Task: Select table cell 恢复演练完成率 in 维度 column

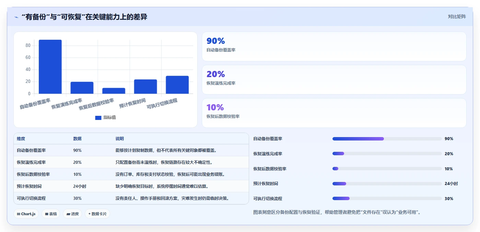Action: point(31,162)
